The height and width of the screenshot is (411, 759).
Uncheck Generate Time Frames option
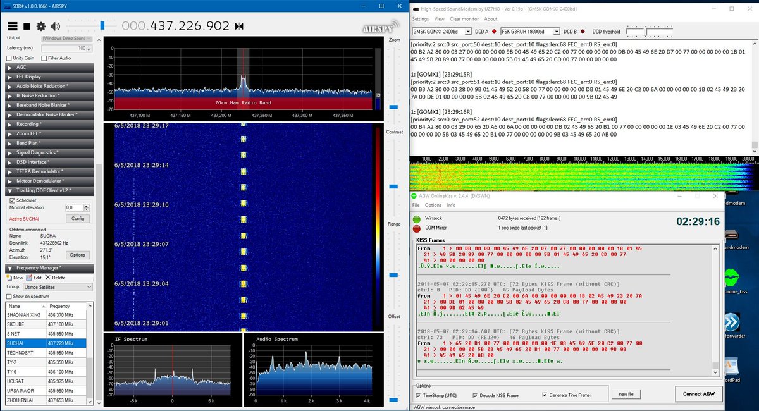[x=545, y=395]
